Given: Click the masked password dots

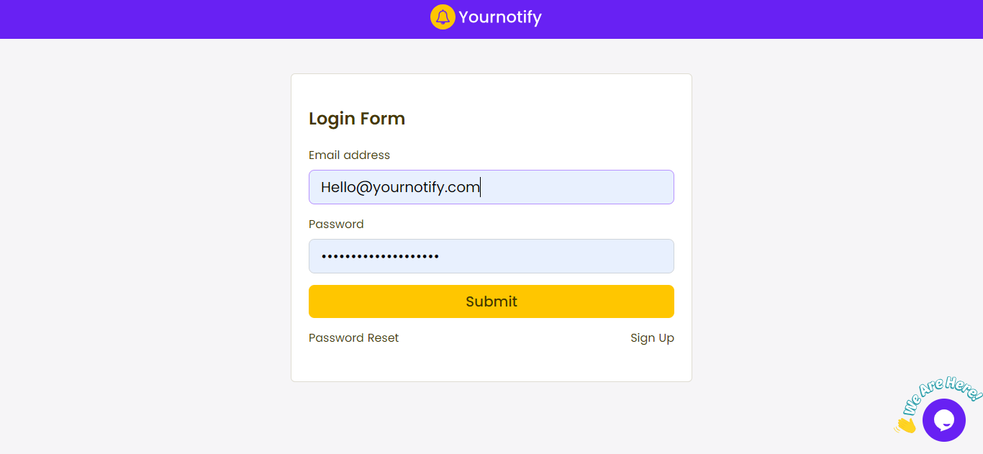Looking at the screenshot, I should (380, 256).
